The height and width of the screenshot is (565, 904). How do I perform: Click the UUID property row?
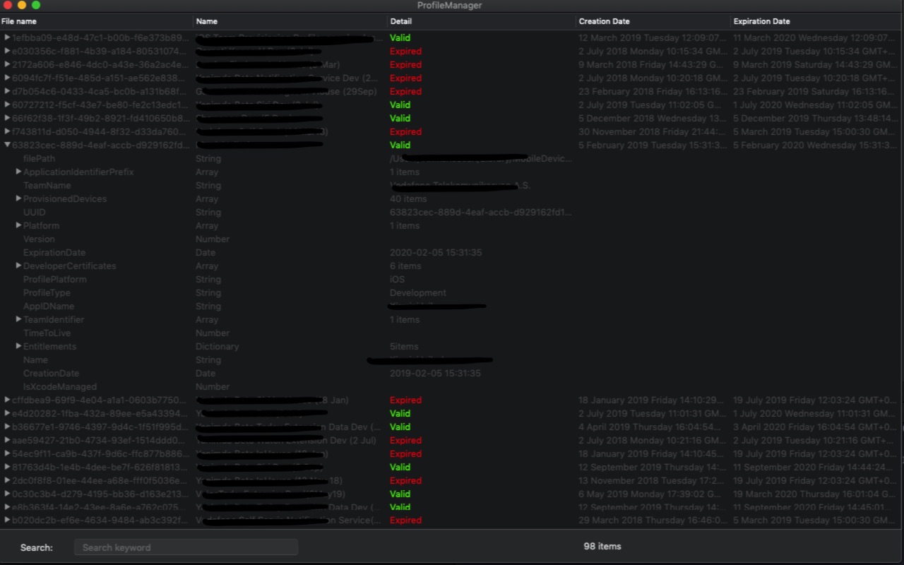(x=452, y=212)
